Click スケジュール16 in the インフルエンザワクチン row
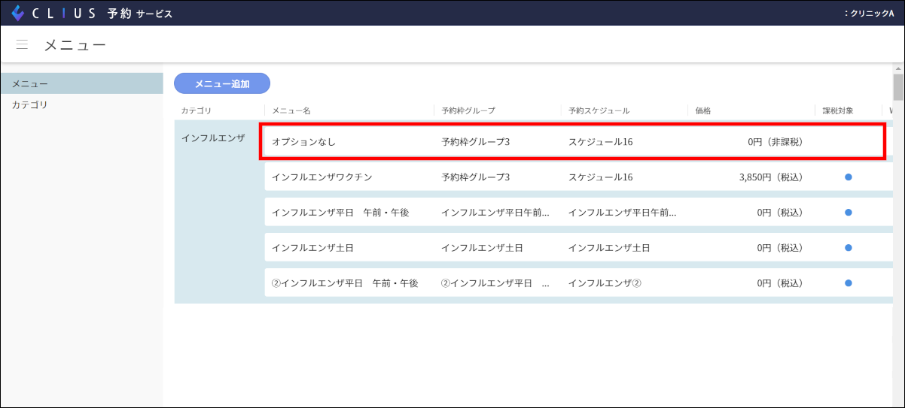The height and width of the screenshot is (408, 905). point(601,177)
